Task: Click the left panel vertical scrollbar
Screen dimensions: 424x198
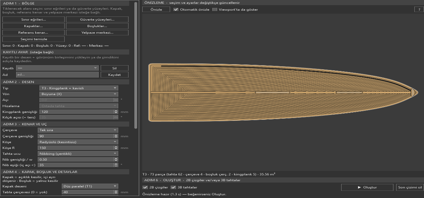Action: (x=136, y=65)
